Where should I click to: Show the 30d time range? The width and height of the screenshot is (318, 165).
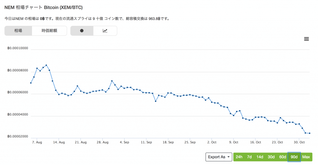click(x=271, y=157)
